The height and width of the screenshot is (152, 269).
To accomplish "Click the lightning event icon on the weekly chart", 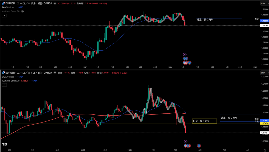I will point(185,54).
